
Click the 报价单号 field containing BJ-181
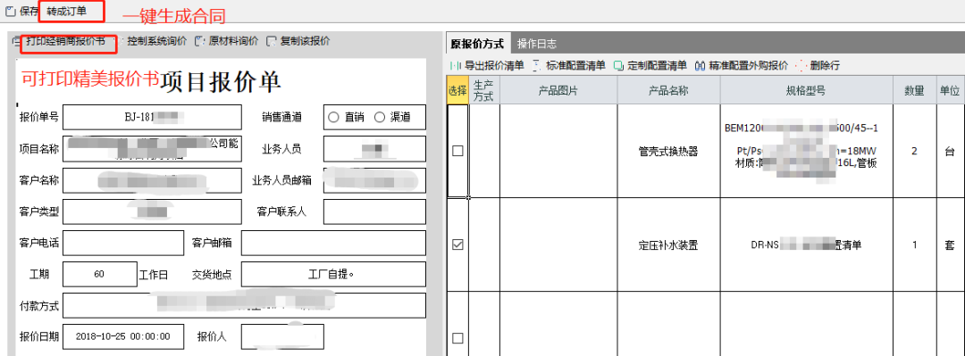[x=152, y=118]
